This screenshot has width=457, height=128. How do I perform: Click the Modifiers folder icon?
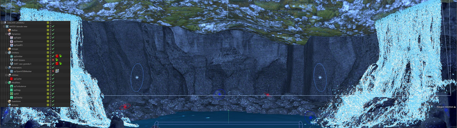[x=9, y=83]
